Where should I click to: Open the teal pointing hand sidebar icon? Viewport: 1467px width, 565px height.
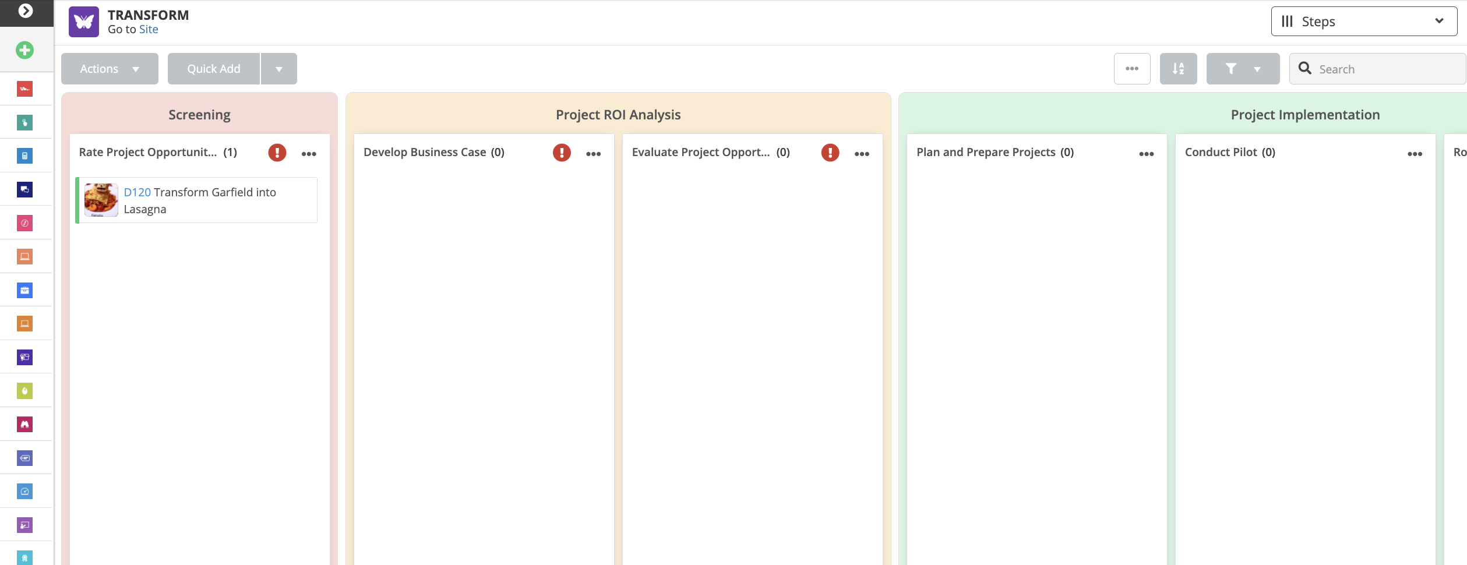click(24, 122)
